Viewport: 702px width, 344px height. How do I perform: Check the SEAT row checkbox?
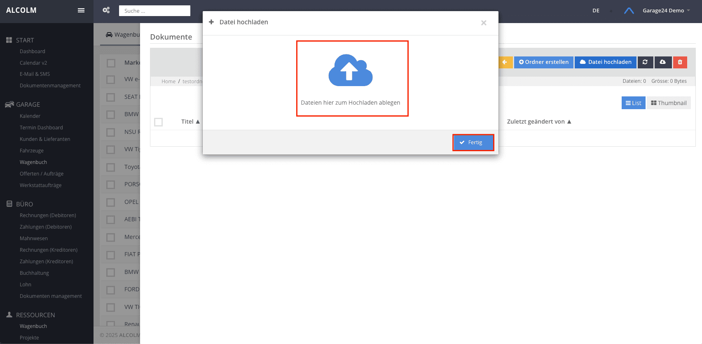coord(111,97)
